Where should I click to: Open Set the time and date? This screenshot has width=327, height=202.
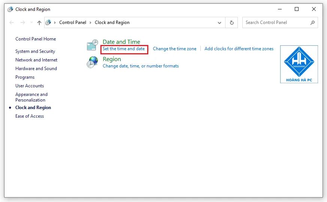tap(124, 49)
